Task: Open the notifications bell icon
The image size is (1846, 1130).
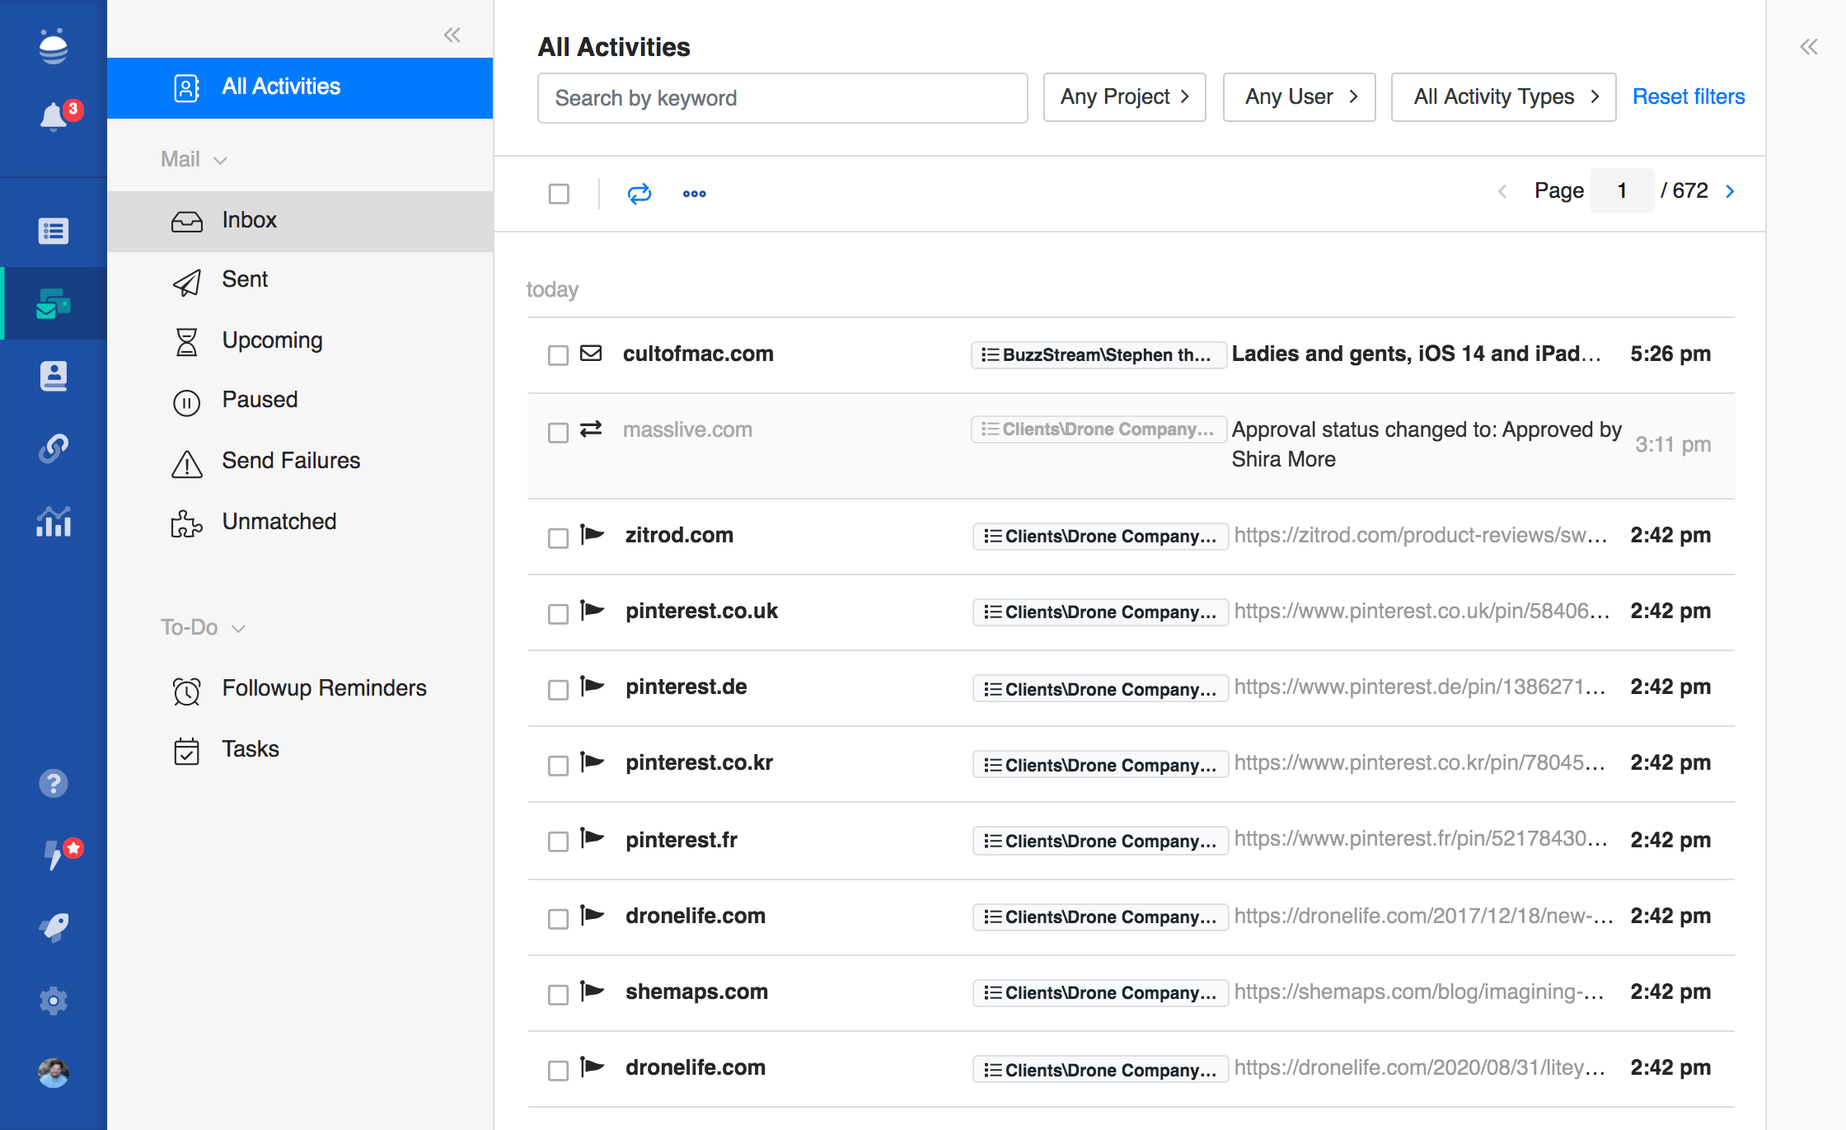Action: (54, 116)
